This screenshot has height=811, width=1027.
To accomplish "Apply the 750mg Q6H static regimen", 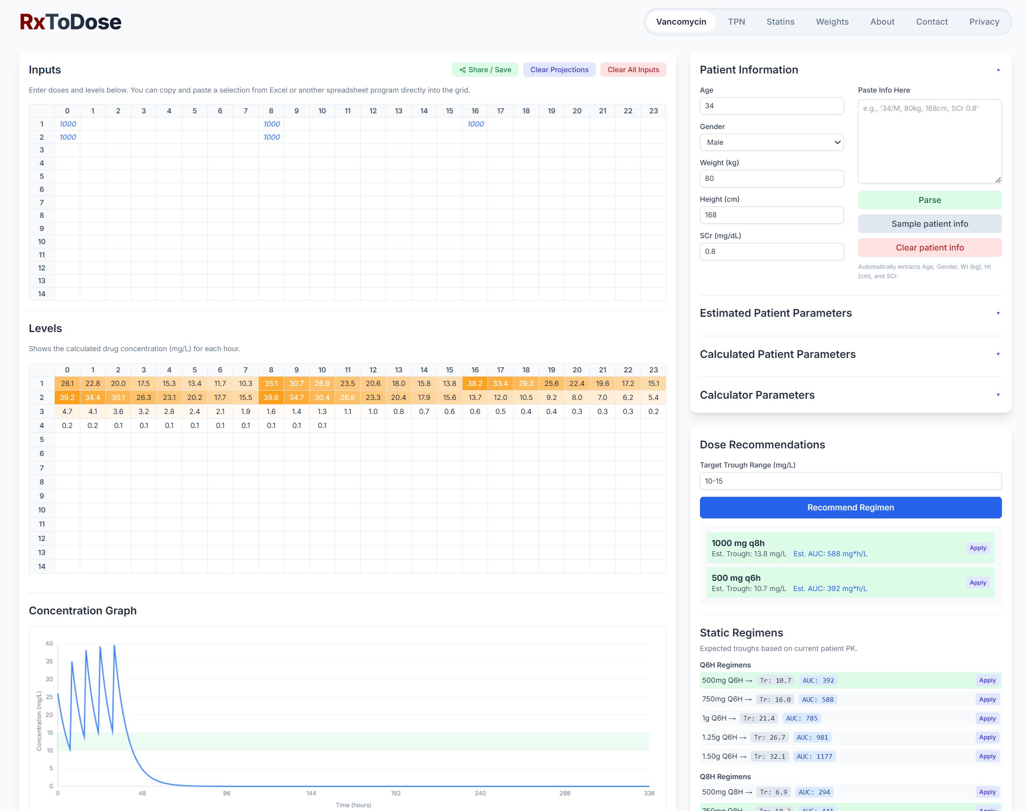I will point(987,699).
